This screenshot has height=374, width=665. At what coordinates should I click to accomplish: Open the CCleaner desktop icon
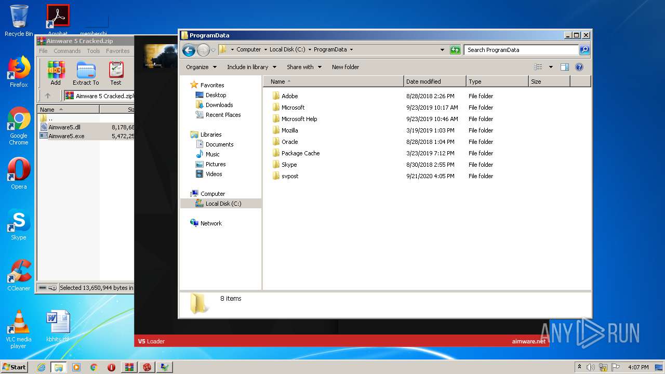19,275
